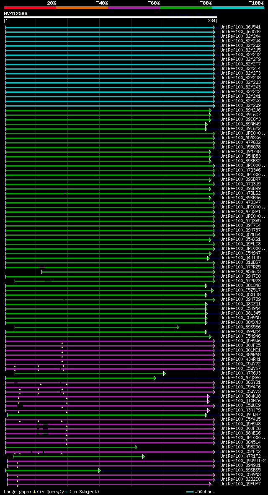The height and width of the screenshot is (495, 268).
Task: Select the UniRef100_B9S5E6 label
Action: [x=240, y=327]
